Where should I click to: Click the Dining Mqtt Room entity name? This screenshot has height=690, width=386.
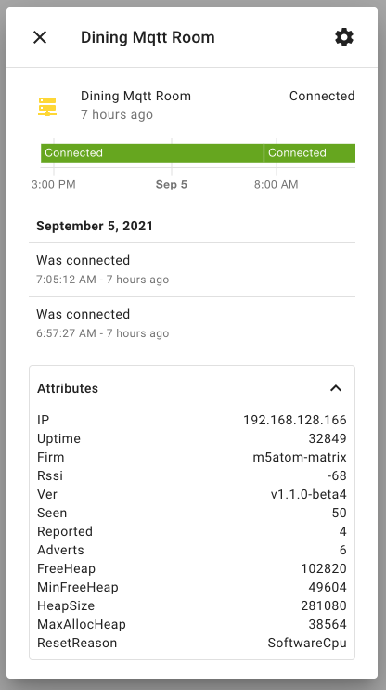[135, 96]
